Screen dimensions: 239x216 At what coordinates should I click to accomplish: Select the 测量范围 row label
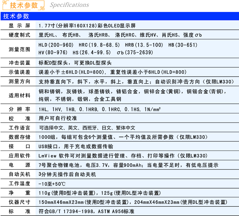pyautogui.click(x=19, y=49)
